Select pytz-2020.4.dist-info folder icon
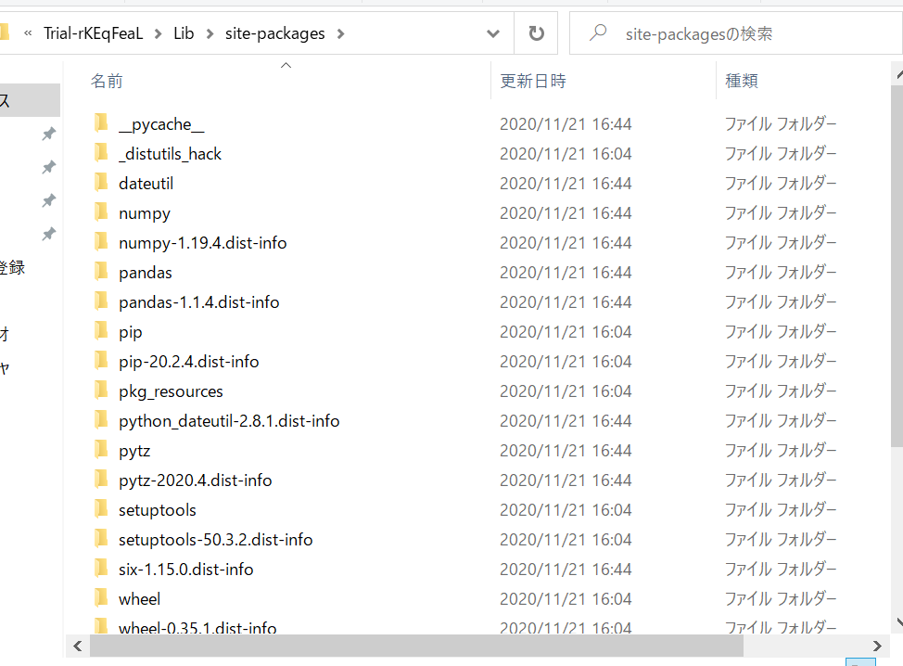This screenshot has height=666, width=903. pyautogui.click(x=101, y=479)
